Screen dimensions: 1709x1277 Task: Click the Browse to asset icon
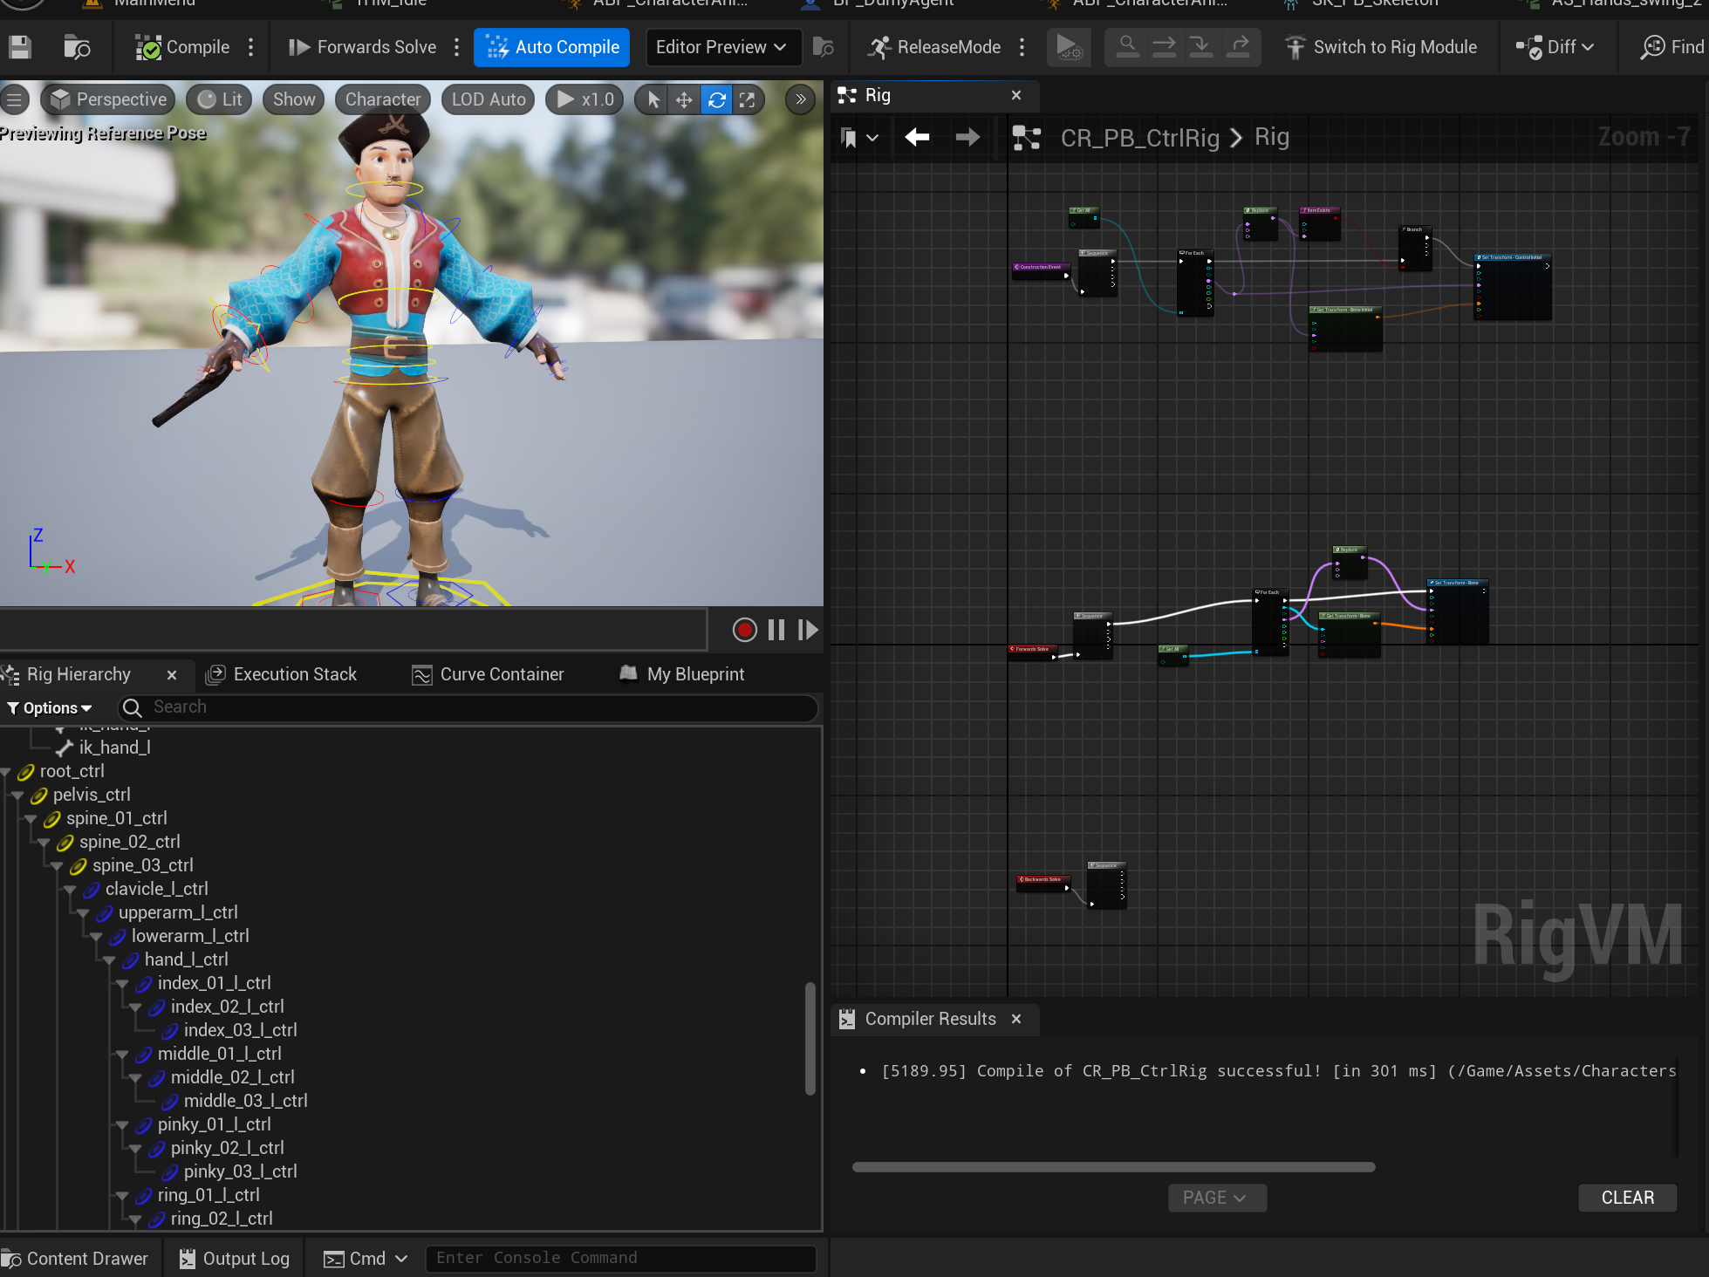[x=77, y=47]
